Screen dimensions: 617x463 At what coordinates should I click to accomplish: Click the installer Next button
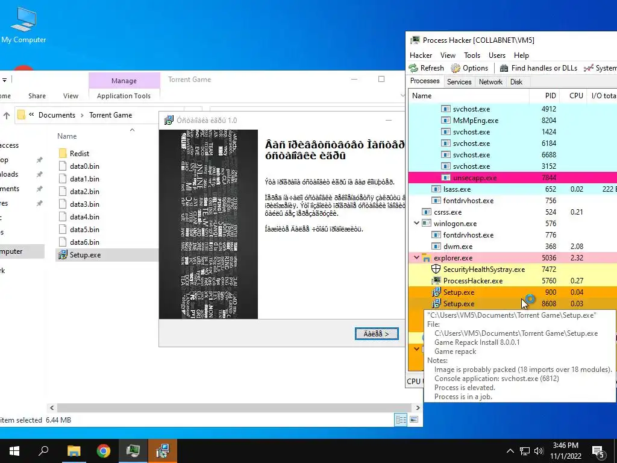pos(377,333)
